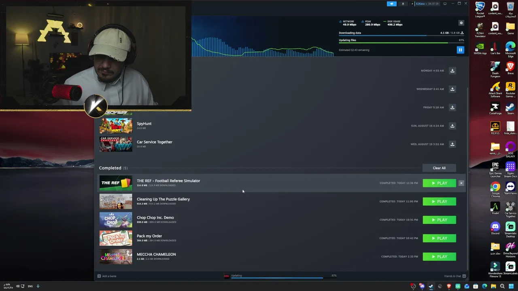Open Google Chrome desktop shortcut
This screenshot has height=291, width=518.
point(495,190)
